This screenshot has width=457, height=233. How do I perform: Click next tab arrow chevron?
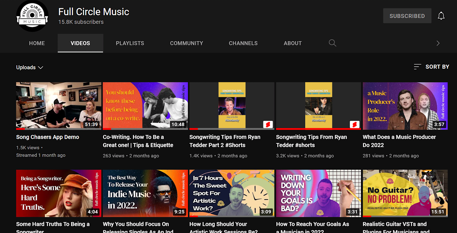(x=438, y=43)
